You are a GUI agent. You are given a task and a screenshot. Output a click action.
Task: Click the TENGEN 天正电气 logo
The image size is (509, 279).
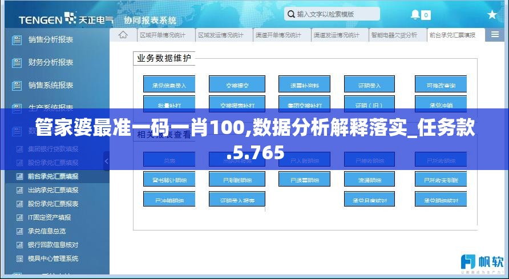66,19
